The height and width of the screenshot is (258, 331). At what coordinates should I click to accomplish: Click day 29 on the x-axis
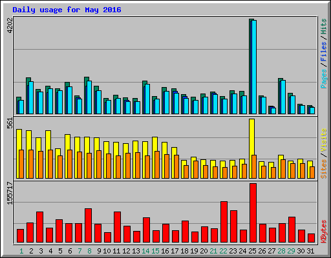tap(291, 251)
